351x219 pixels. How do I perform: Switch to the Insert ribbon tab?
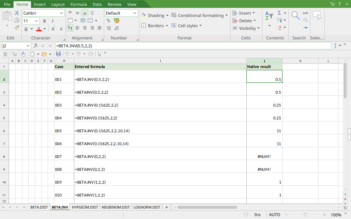click(x=40, y=4)
